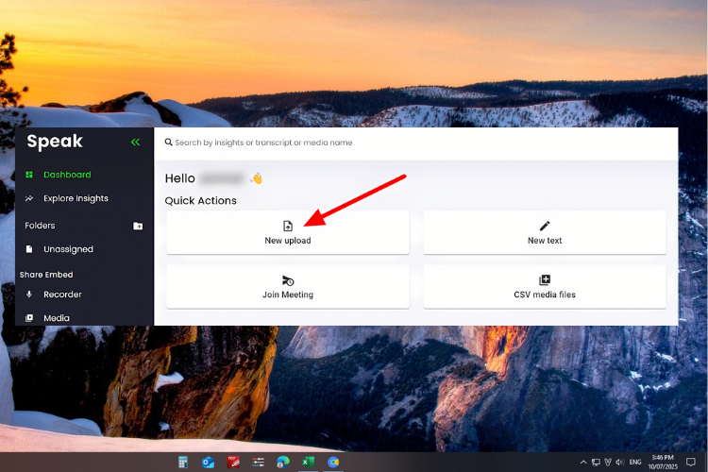708x472 pixels.
Task: Open the Unassigned folder
Action: point(68,249)
